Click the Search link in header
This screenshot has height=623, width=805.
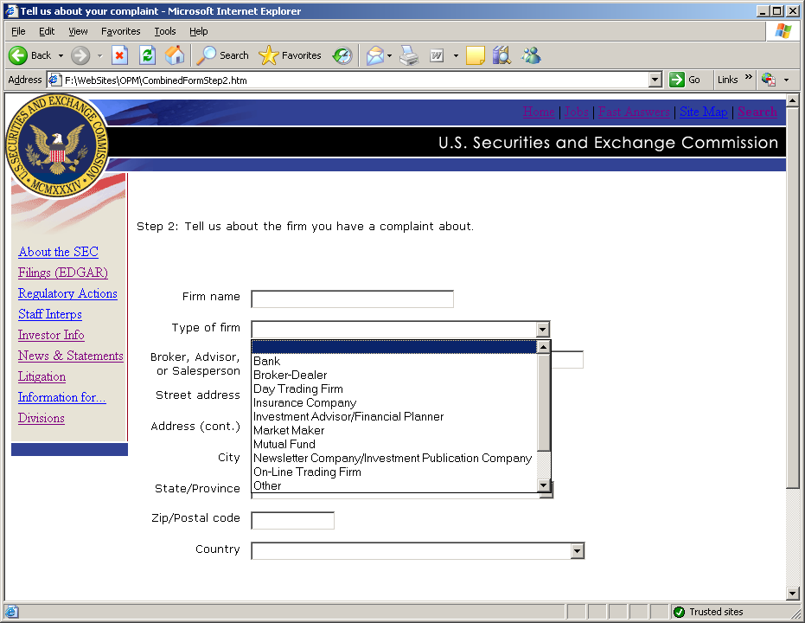coord(757,112)
